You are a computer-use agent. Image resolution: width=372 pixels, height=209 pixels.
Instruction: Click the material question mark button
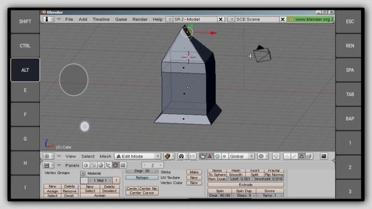[x=116, y=181]
